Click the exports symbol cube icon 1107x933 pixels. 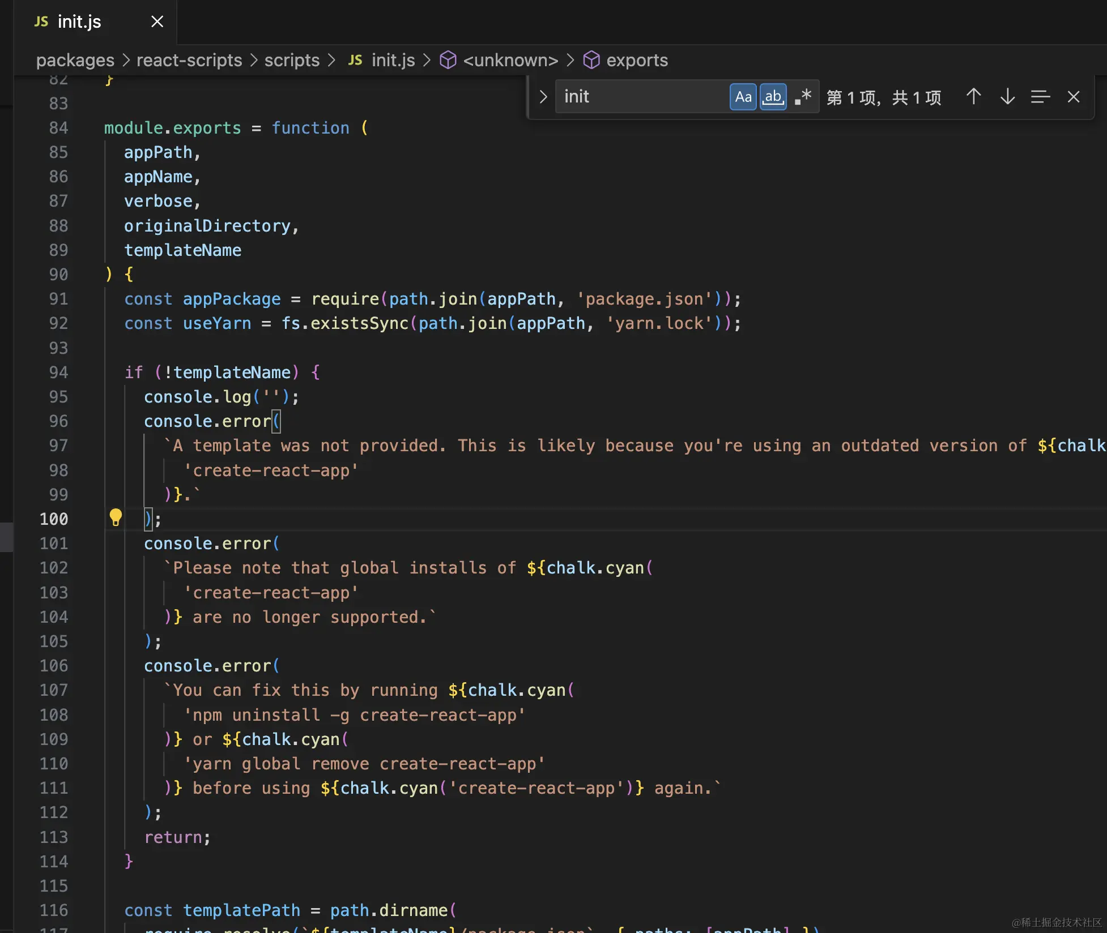click(591, 60)
